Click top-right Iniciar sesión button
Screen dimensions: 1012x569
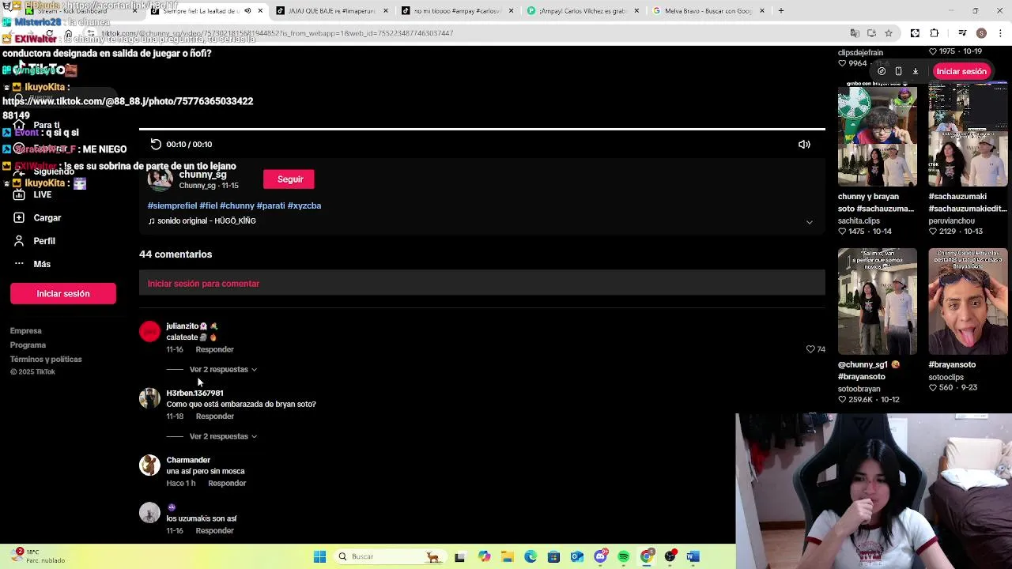coord(961,71)
